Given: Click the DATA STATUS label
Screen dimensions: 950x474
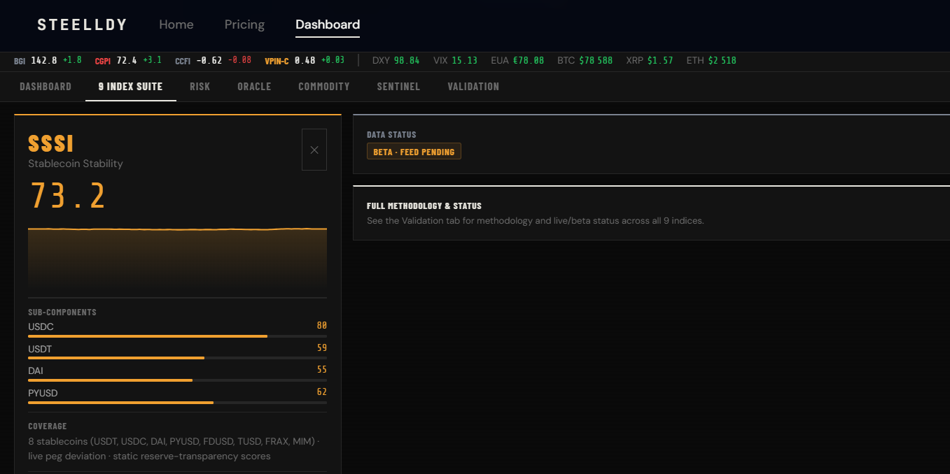Looking at the screenshot, I should click(x=391, y=135).
